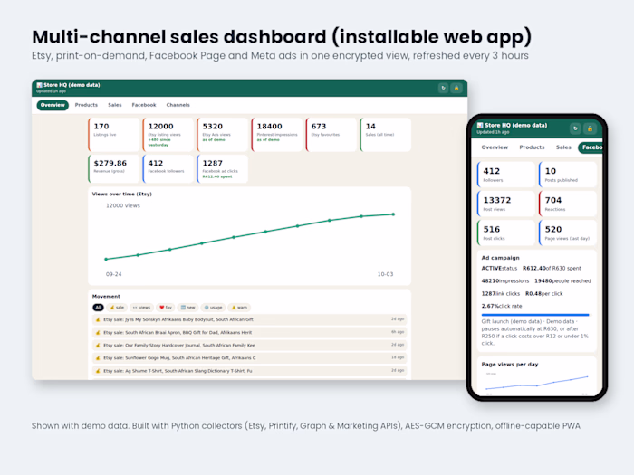Screen dimensions: 634x475
Task: Open the 170 Listings live card
Action: (x=113, y=135)
